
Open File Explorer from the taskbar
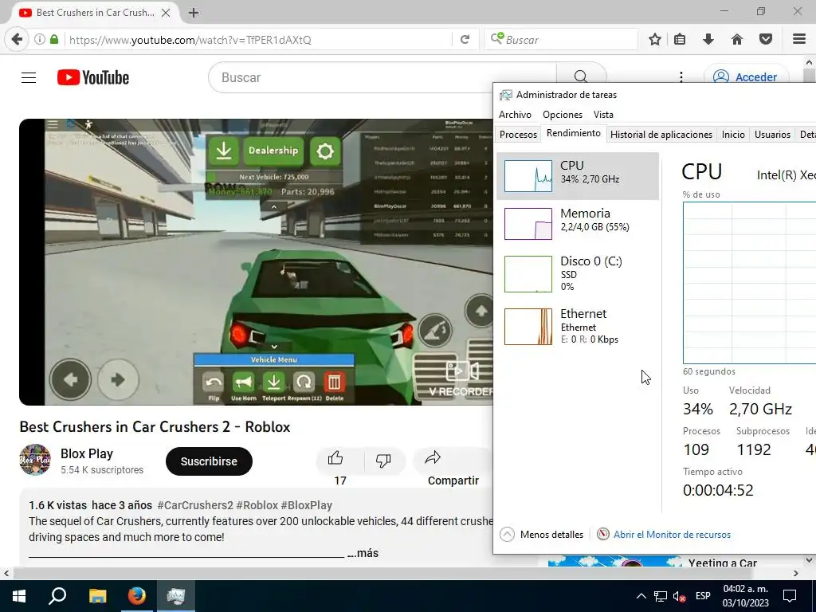point(97,596)
